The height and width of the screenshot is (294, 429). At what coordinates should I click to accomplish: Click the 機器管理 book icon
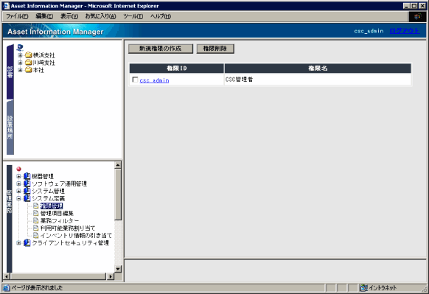[x=27, y=176]
